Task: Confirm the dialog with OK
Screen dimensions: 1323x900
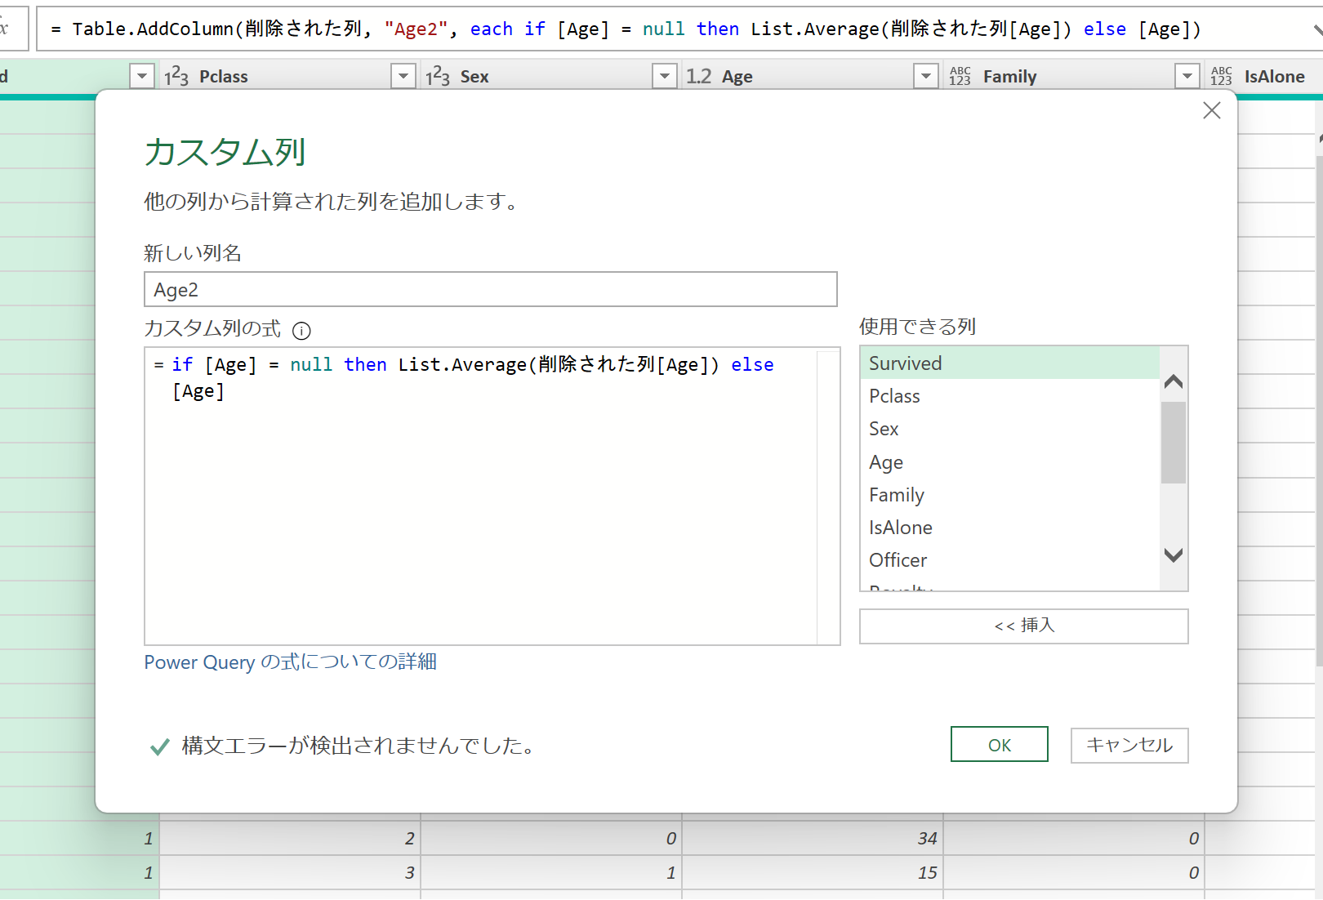Action: tap(999, 744)
